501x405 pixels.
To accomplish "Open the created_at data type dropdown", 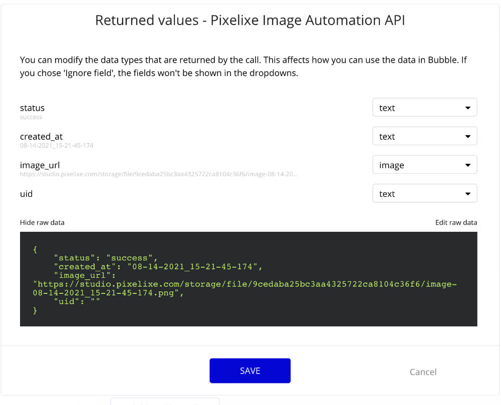I will [x=424, y=136].
